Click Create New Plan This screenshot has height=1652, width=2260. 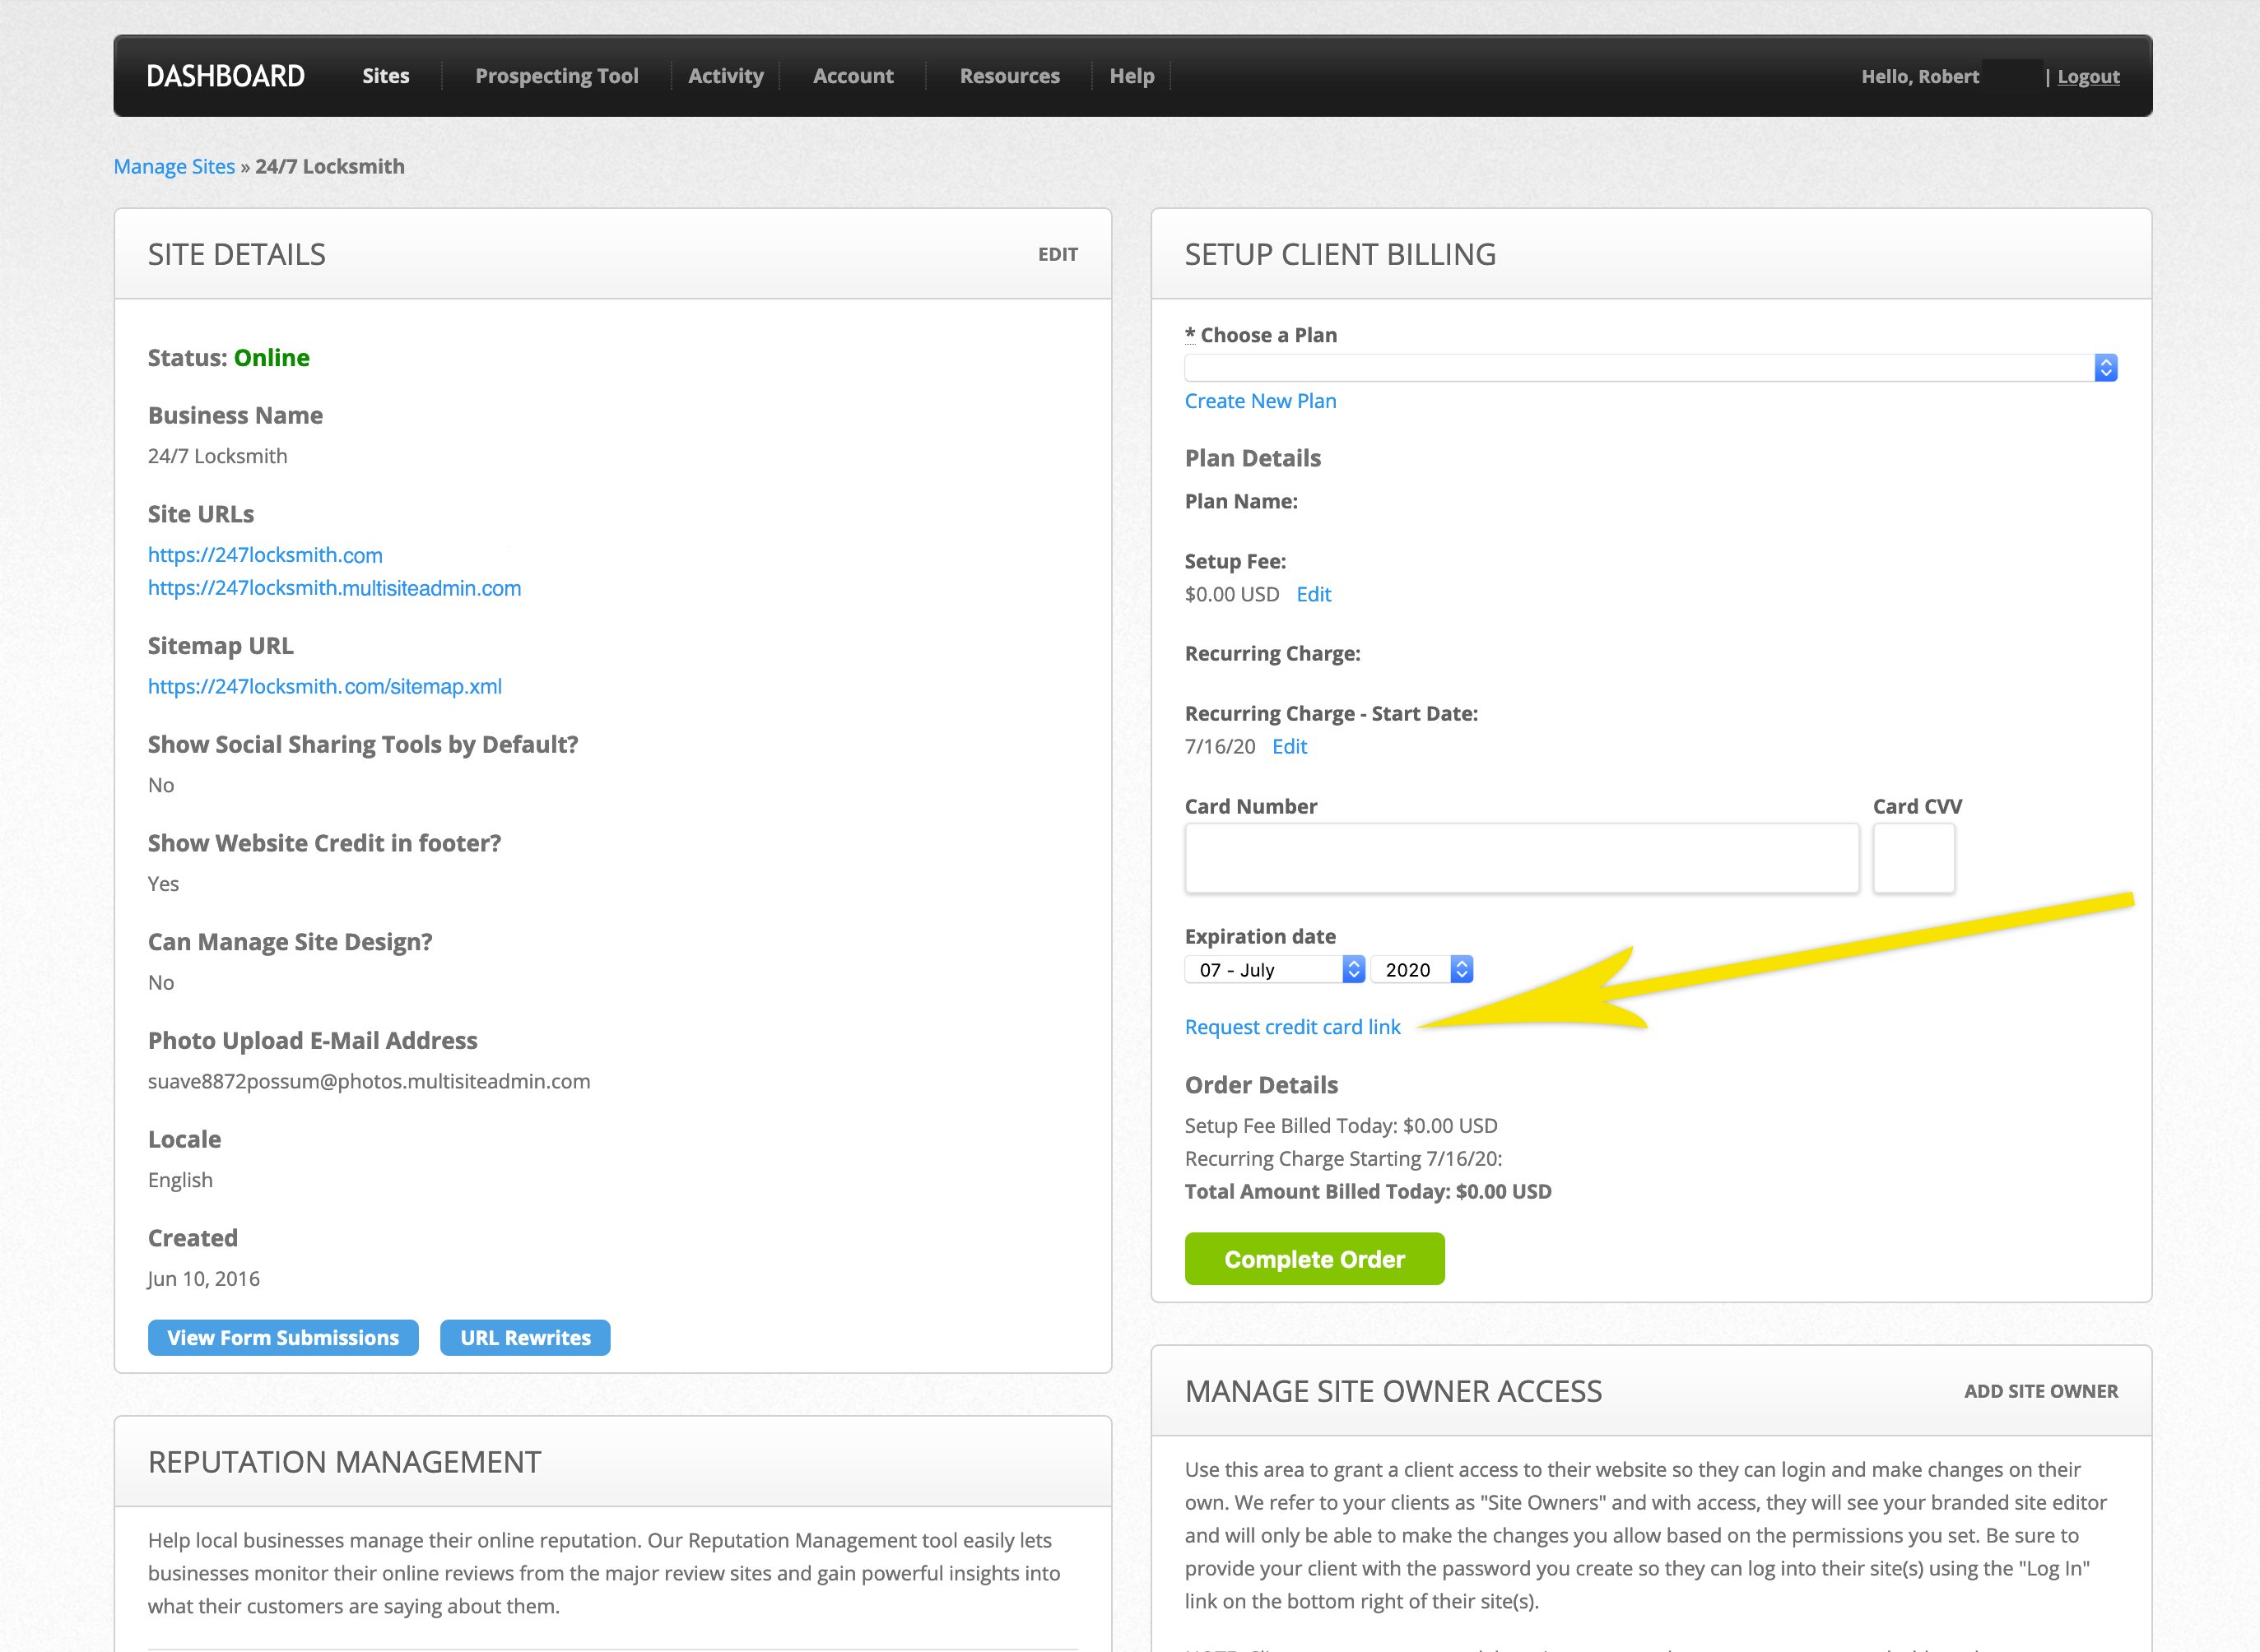[x=1259, y=400]
